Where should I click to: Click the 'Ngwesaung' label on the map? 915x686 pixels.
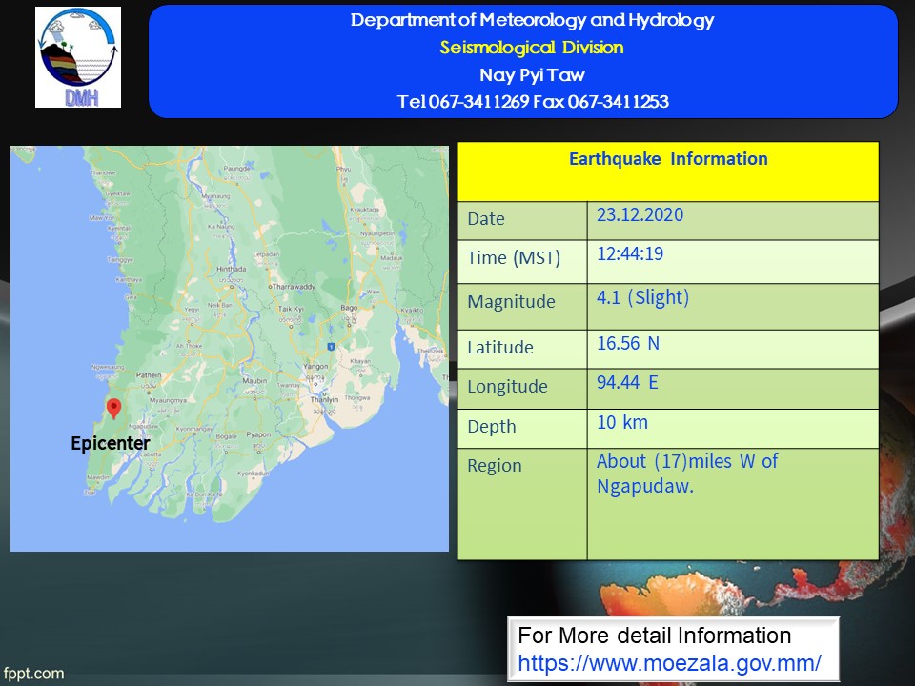point(108,367)
